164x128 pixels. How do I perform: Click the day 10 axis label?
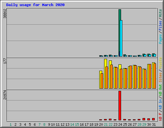(x=53, y=124)
